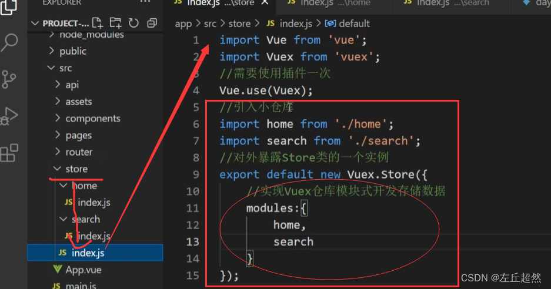Click the 'default' symbol breadcrumb

pos(354,24)
